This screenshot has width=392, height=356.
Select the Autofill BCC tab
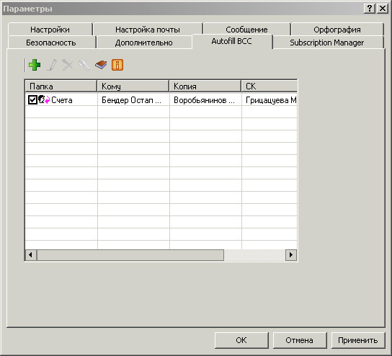pyautogui.click(x=232, y=41)
